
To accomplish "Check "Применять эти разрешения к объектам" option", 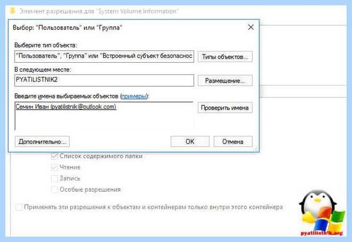I will pos(19,207).
